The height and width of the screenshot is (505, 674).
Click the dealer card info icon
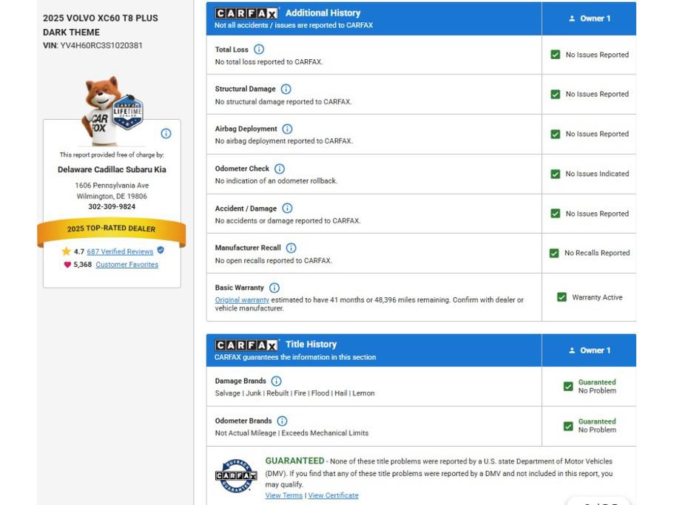point(166,134)
